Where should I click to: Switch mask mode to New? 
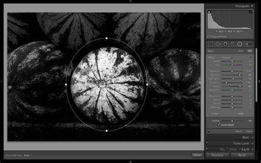(x=241, y=51)
